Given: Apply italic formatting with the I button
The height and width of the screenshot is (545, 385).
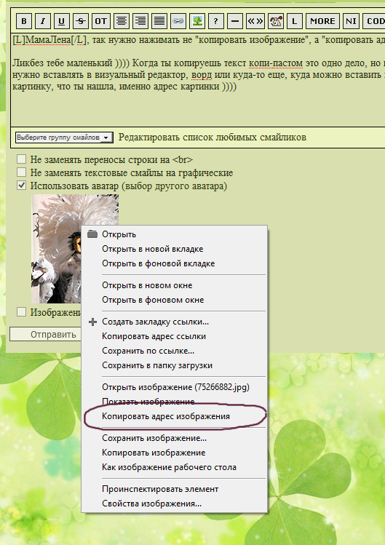Looking at the screenshot, I should 43,21.
